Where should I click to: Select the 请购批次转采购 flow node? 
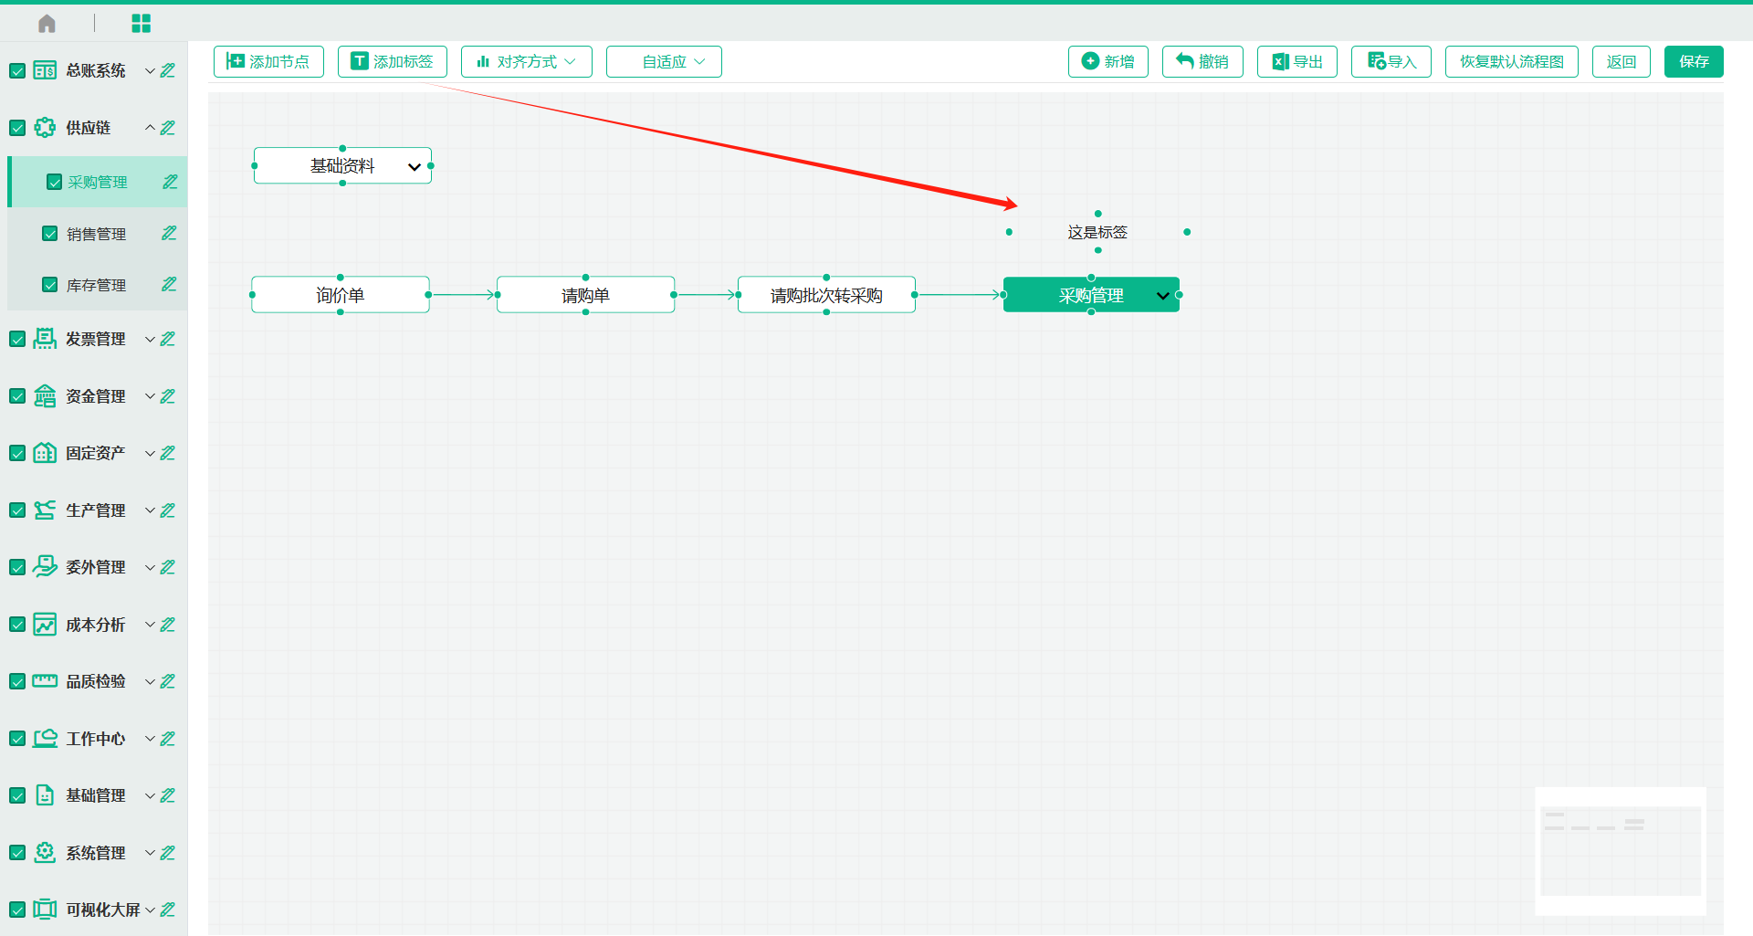pos(826,295)
